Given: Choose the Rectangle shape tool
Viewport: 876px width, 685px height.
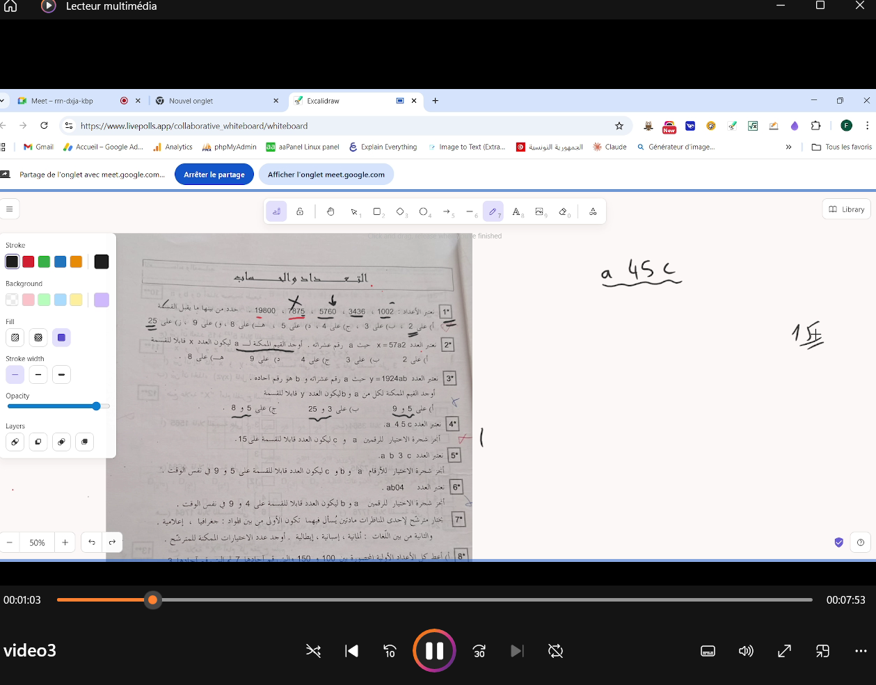Looking at the screenshot, I should tap(377, 211).
